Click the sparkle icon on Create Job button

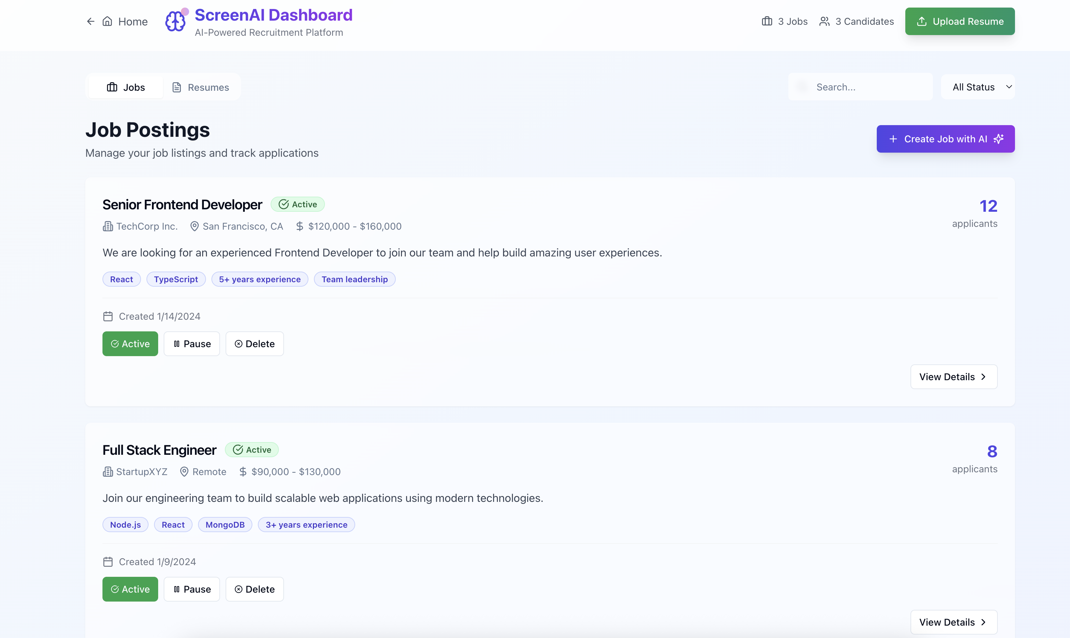[x=998, y=139]
